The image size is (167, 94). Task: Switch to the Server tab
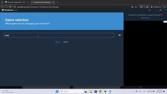66,42
